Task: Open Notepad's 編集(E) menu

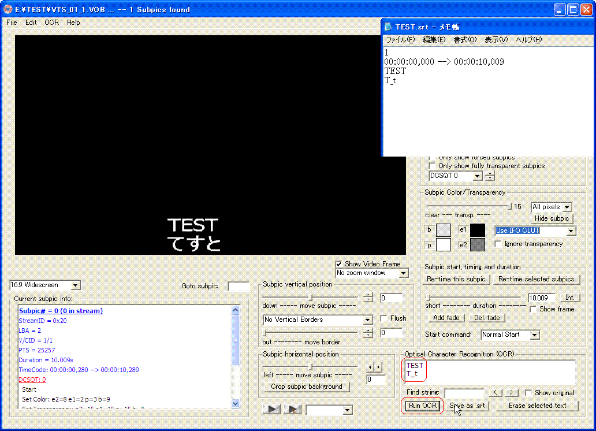Action: pyautogui.click(x=434, y=39)
